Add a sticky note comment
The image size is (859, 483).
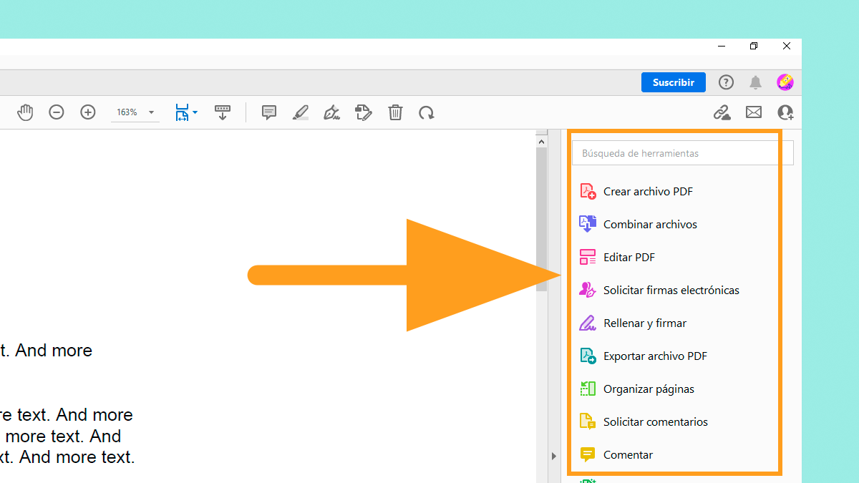tap(268, 112)
